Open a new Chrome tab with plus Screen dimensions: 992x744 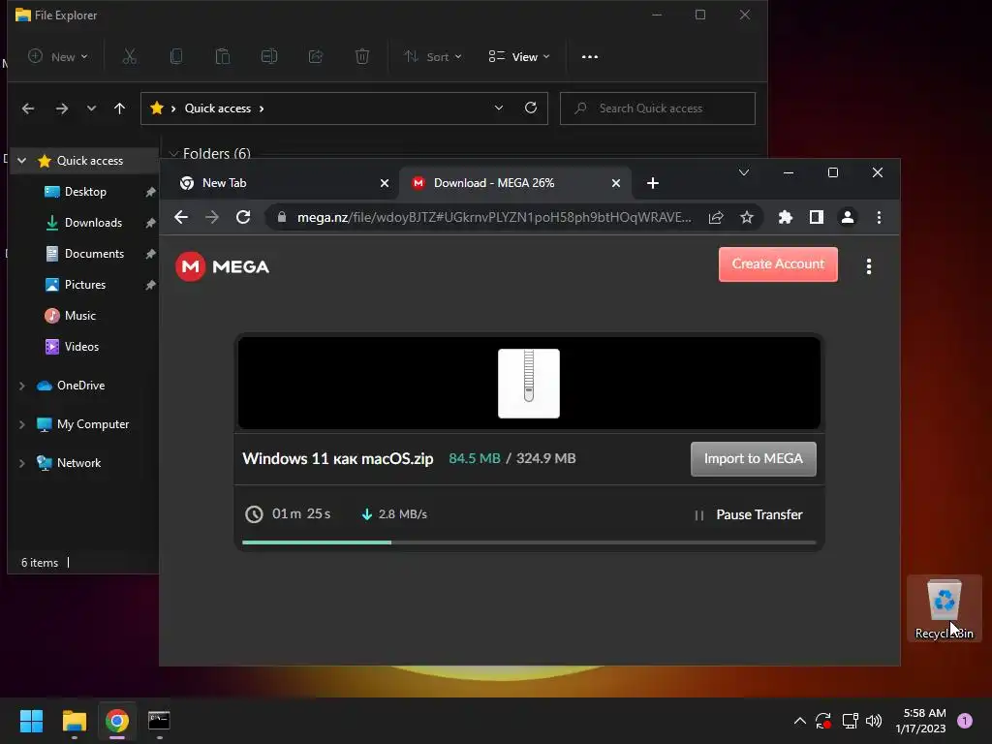pos(653,183)
